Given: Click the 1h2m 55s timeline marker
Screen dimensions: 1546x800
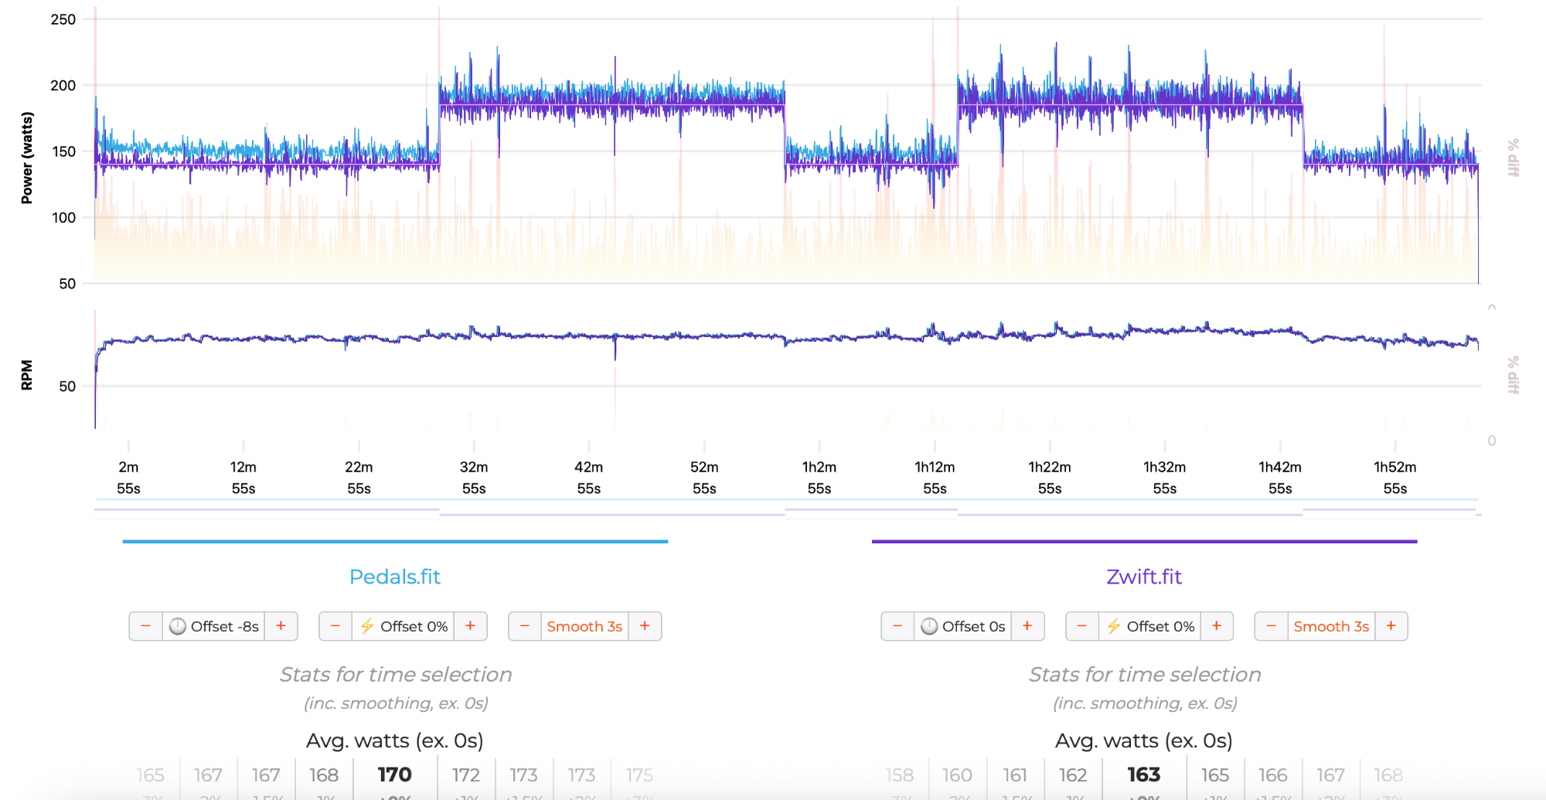Looking at the screenshot, I should pos(819,477).
